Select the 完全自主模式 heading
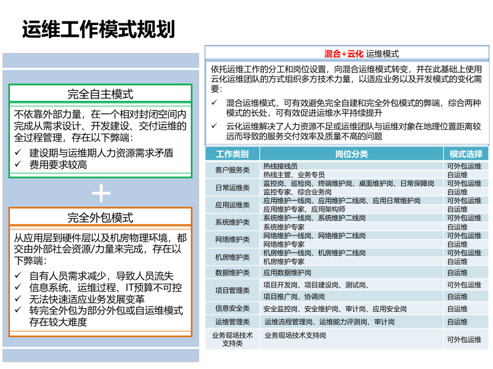Viewport: 493px width, 369px height. click(x=100, y=94)
